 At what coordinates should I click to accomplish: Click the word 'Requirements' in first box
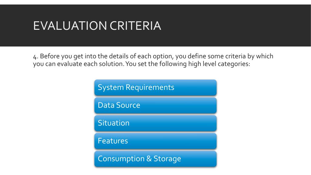point(150,87)
